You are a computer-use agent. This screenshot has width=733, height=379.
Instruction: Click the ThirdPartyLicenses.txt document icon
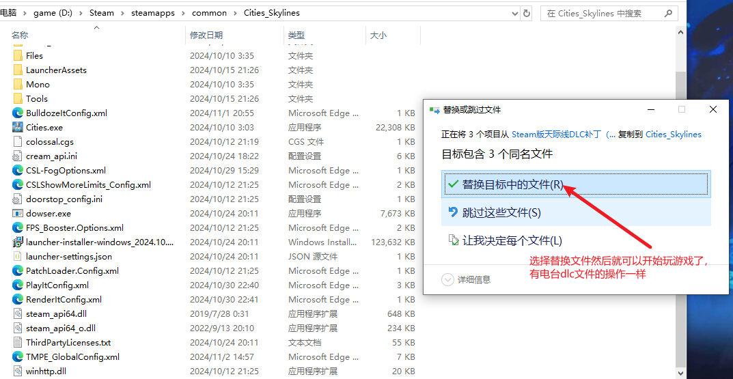click(x=18, y=343)
